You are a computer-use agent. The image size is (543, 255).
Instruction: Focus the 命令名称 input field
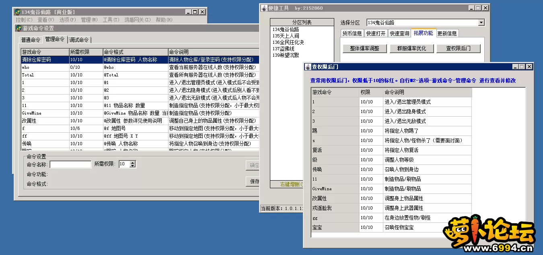point(70,164)
